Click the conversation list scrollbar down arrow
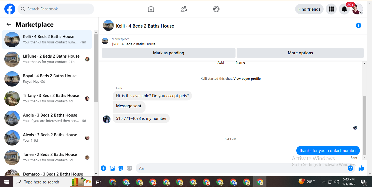The width and height of the screenshot is (372, 187). (x=96, y=174)
